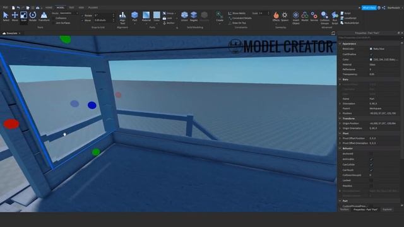Switch to the Explorer panel tab
Image resolution: width=404 pixels, height=227 pixels.
point(387,209)
